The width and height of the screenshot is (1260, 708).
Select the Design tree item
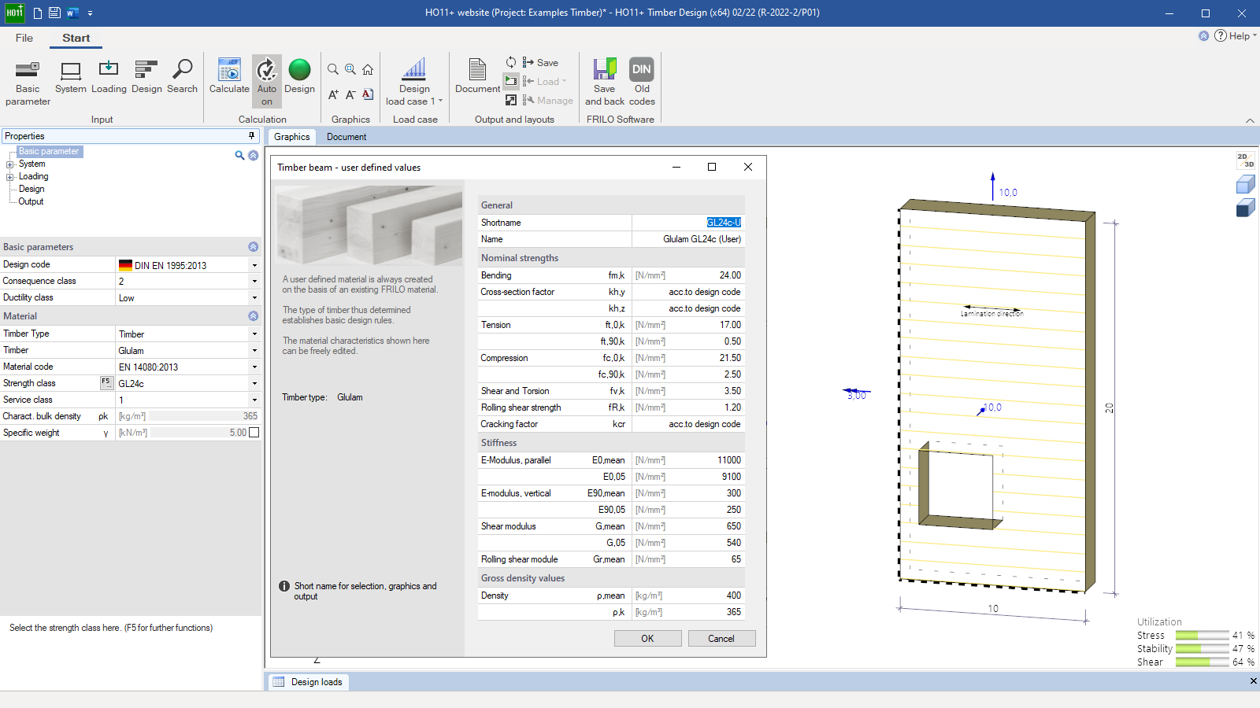pyautogui.click(x=31, y=189)
